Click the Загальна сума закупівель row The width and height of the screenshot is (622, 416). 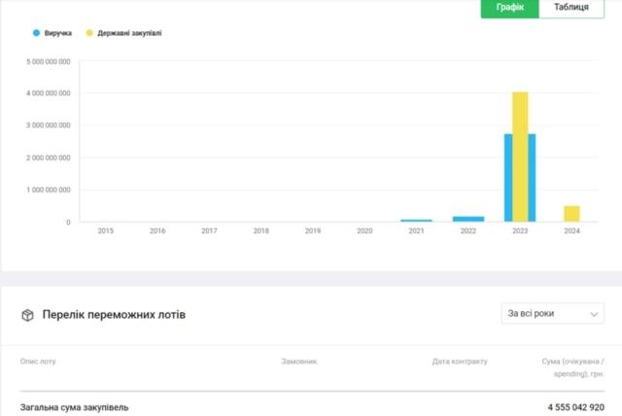tap(75, 407)
